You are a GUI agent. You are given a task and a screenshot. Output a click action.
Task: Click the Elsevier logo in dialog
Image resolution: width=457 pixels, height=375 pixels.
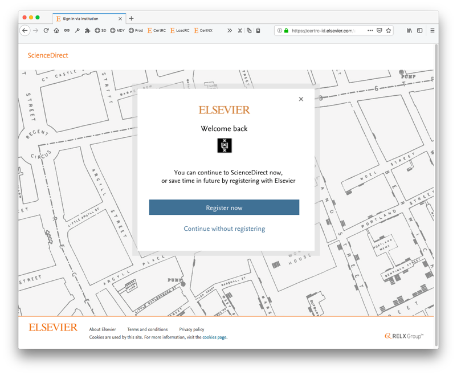click(x=224, y=110)
